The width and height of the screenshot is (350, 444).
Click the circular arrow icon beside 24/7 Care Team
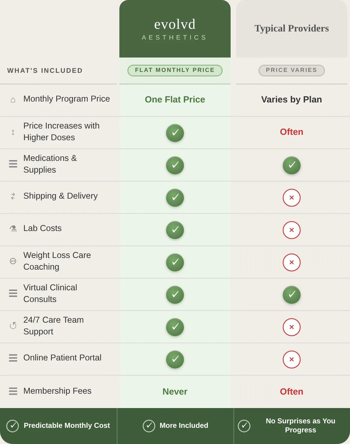click(13, 325)
